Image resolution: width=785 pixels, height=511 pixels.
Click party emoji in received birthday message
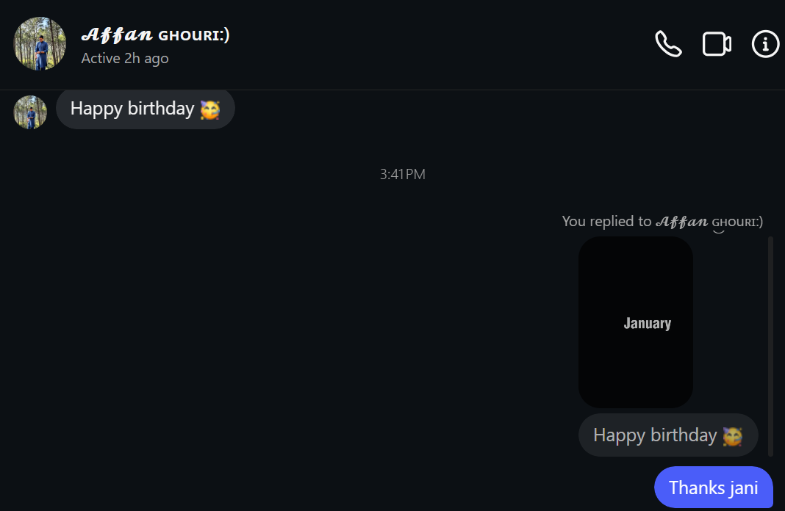coord(209,109)
